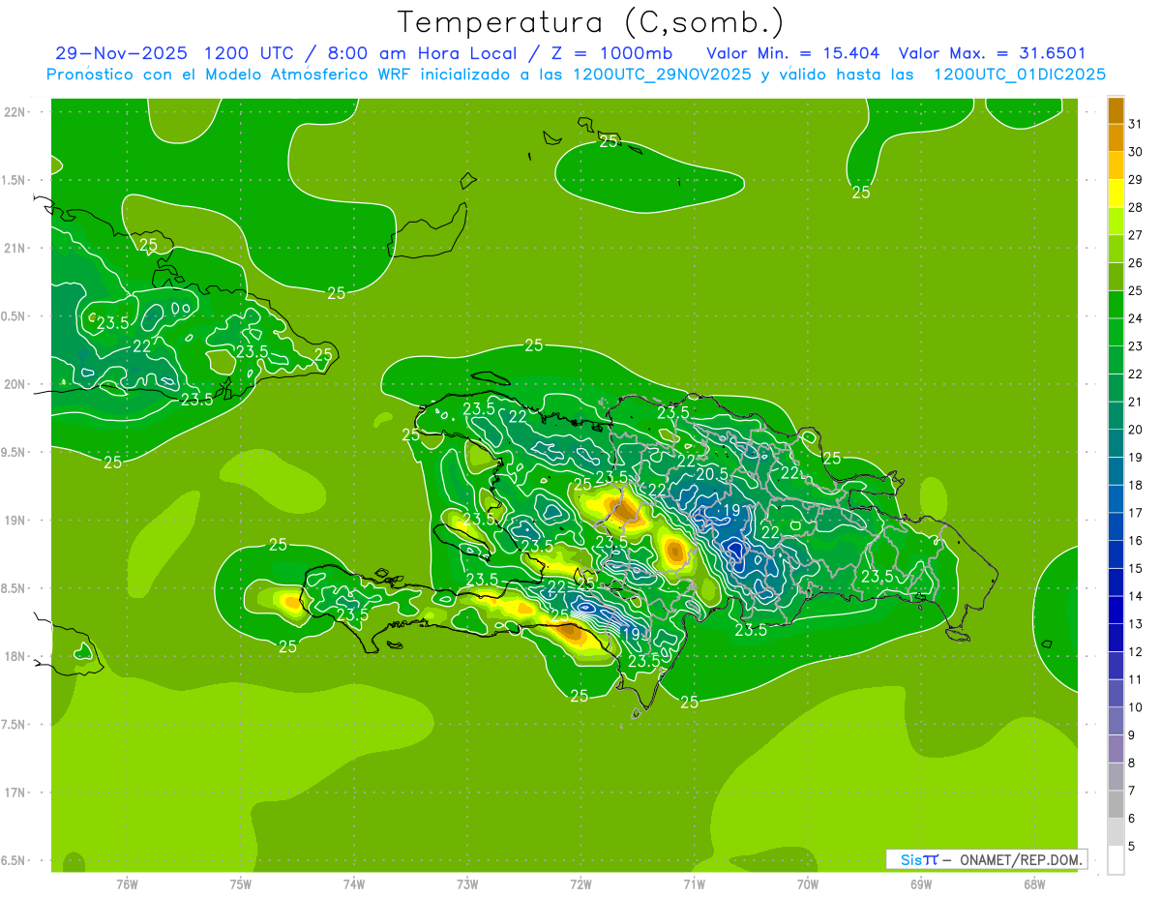Select the 7.5N latitude tick label
This screenshot has width=1161, height=897.
pyautogui.click(x=12, y=724)
